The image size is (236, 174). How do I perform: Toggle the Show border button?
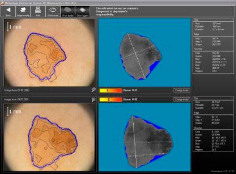pos(68,11)
